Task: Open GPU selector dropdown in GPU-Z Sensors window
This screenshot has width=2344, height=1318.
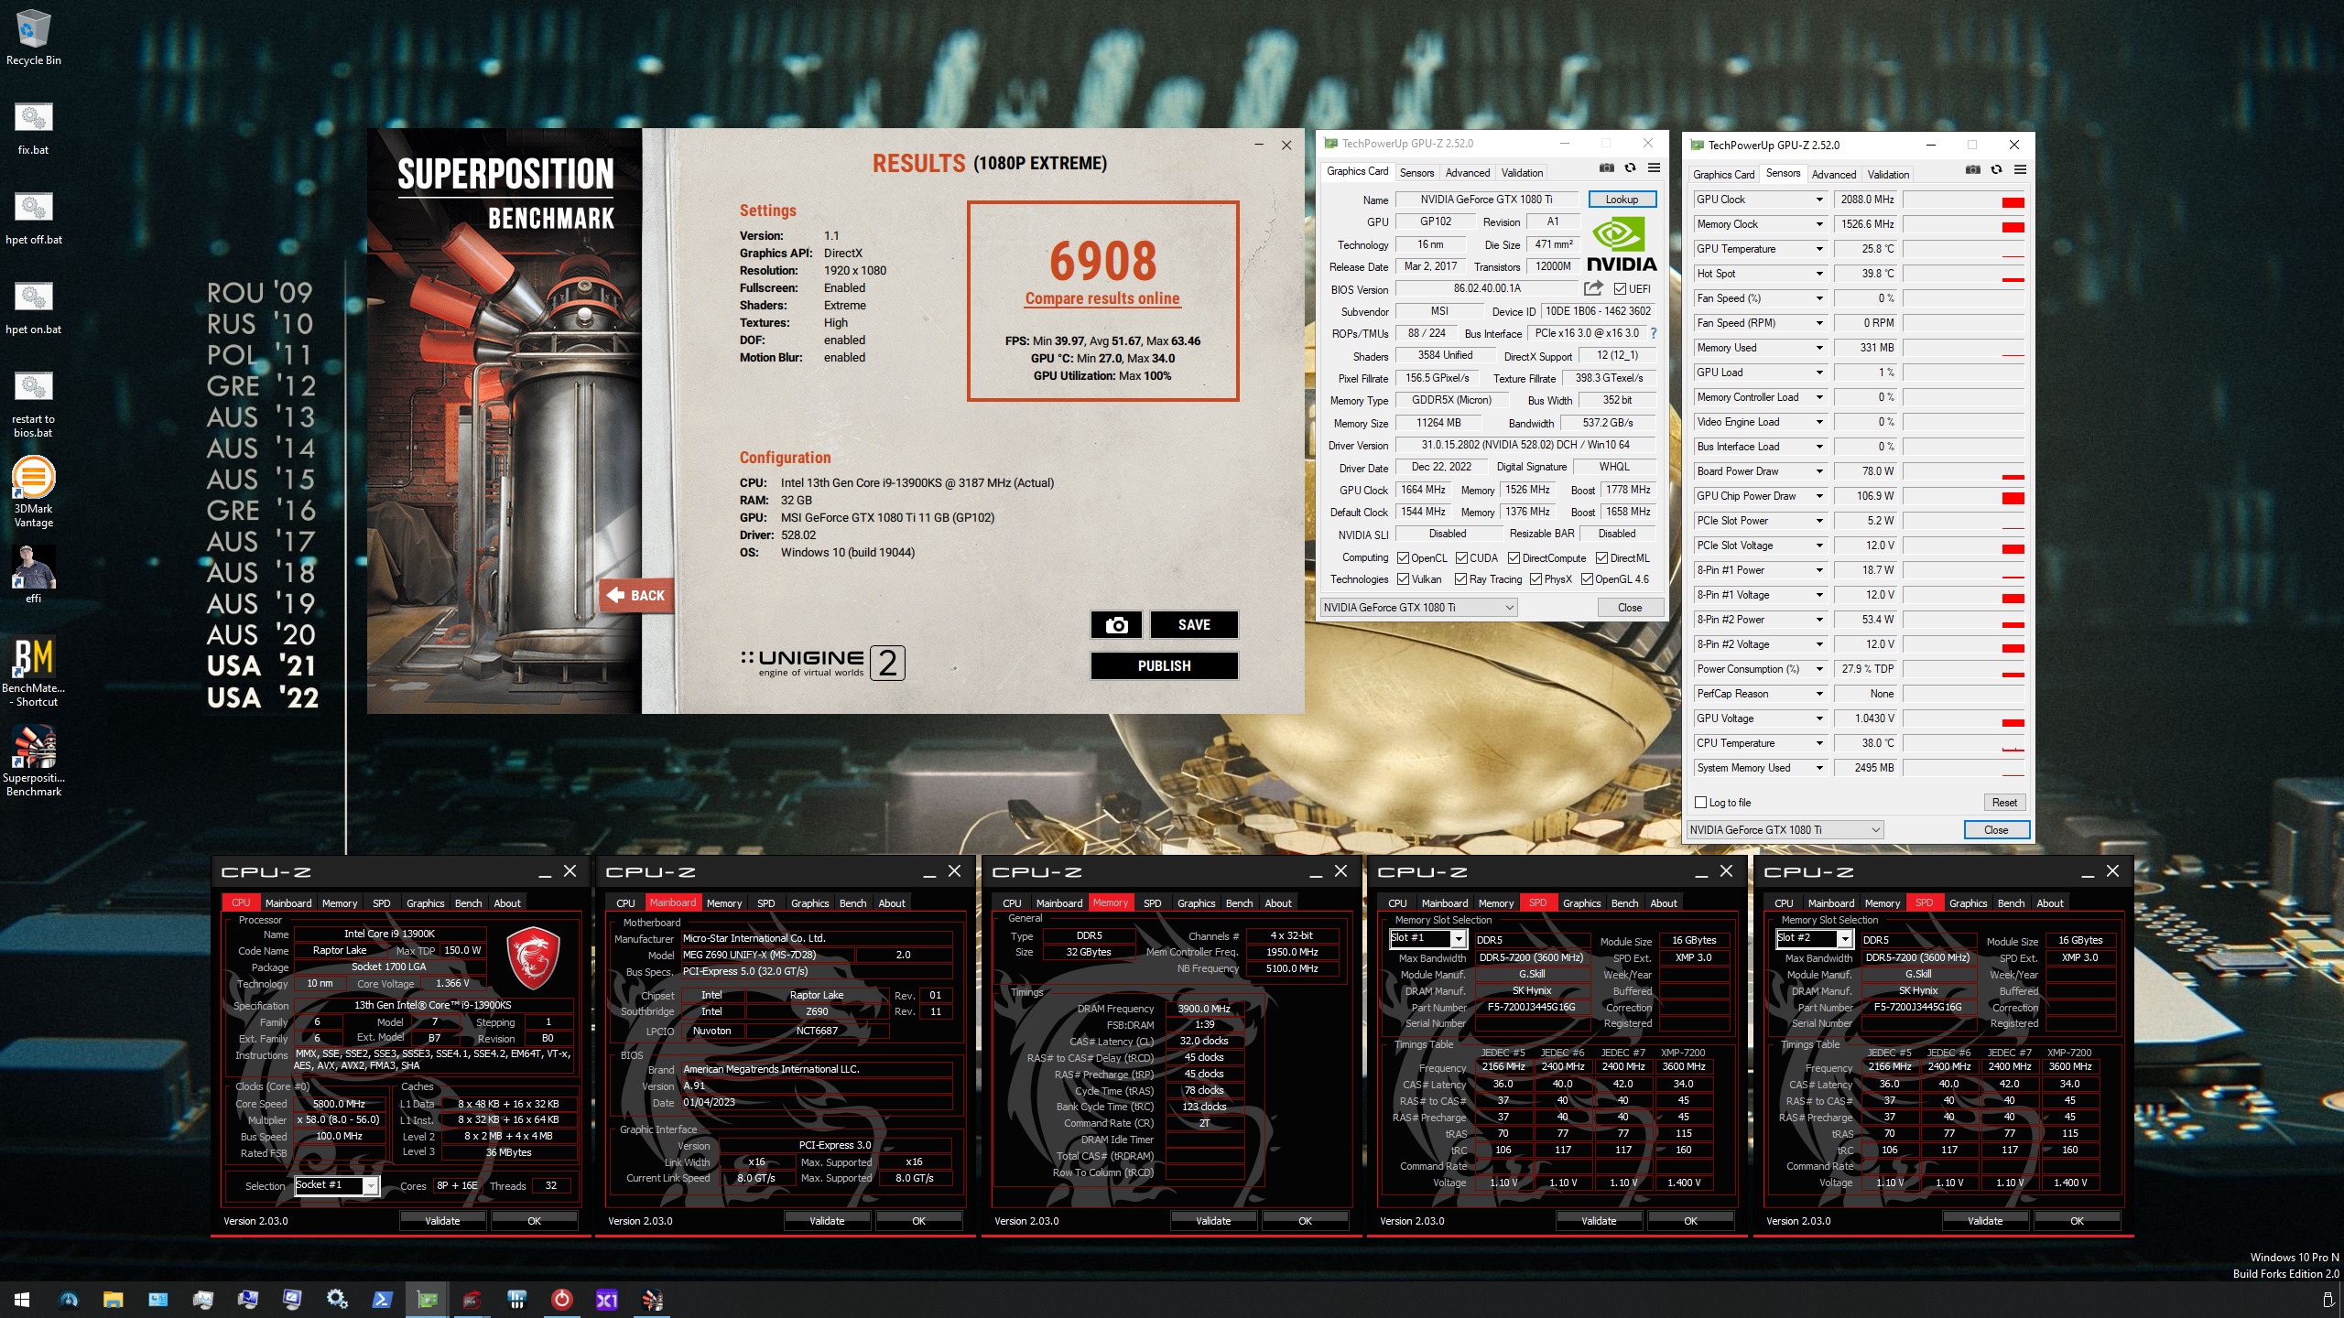Action: click(x=1785, y=830)
